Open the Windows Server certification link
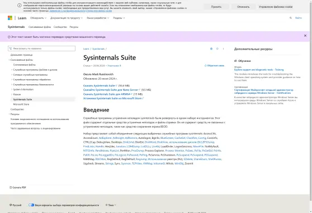 click(264, 91)
